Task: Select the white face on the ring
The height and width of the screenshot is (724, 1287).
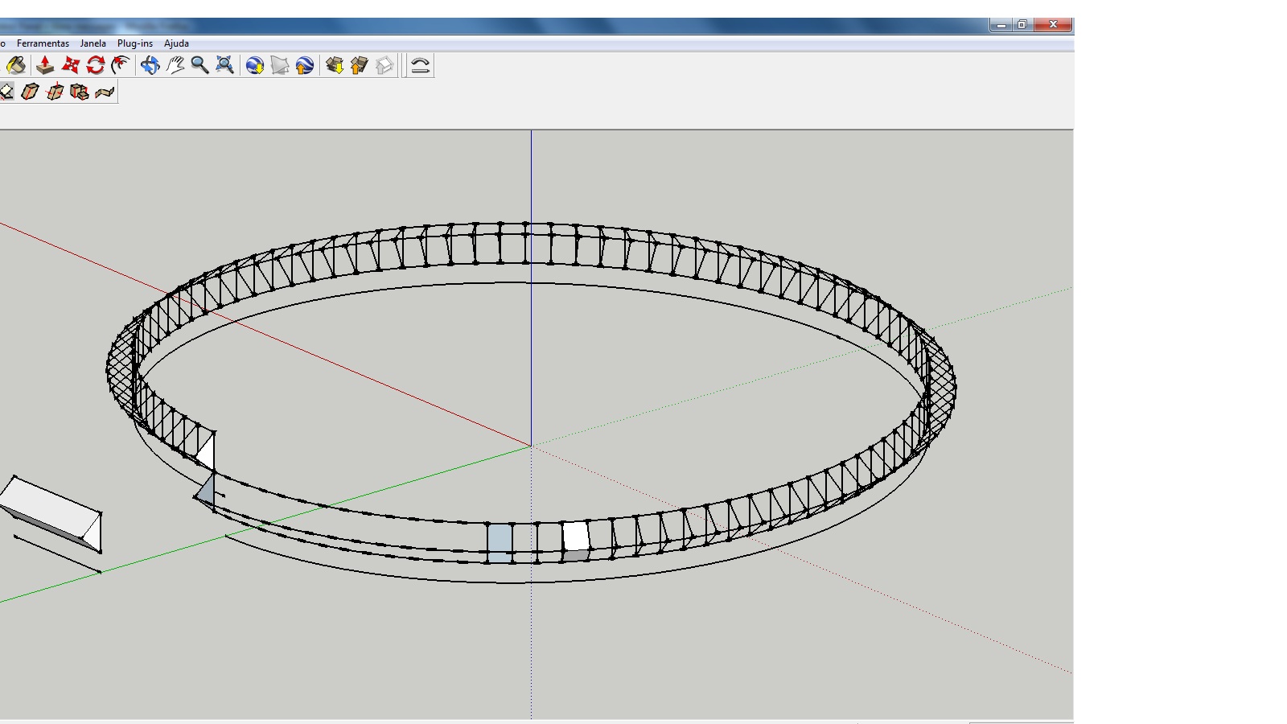Action: click(x=575, y=536)
